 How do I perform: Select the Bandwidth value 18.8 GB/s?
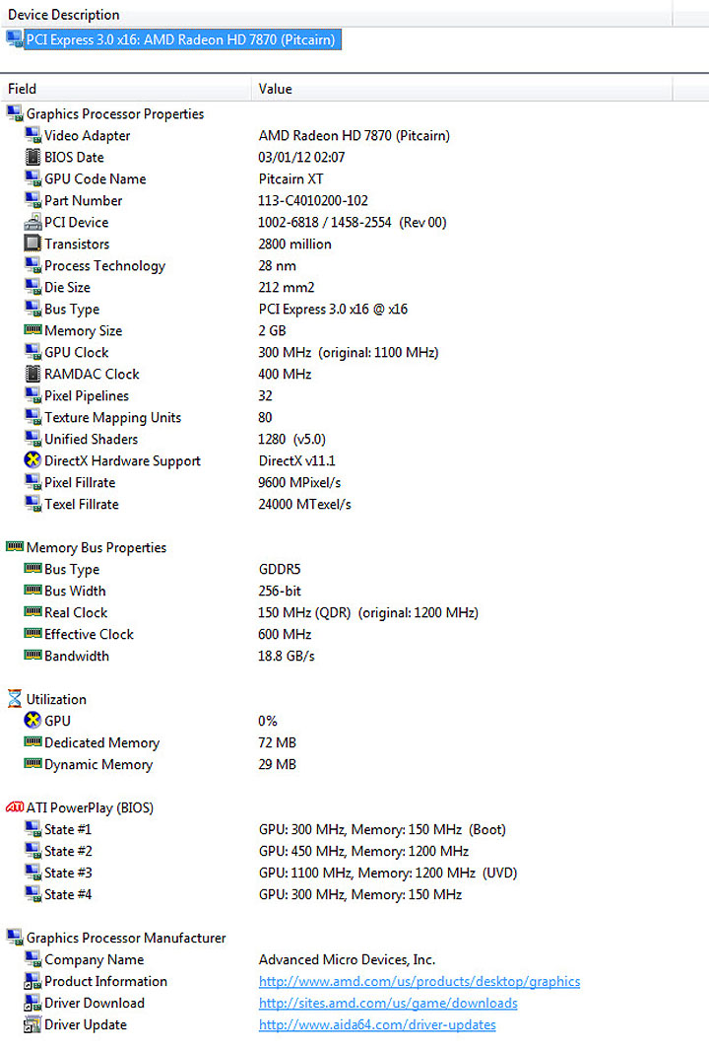point(287,657)
